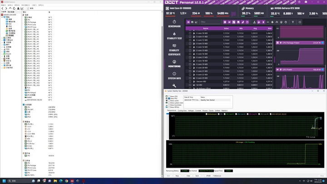This screenshot has width=327, height=184.
Task: Switch to Cooling Fans tab
Action: (x=182, y=110)
